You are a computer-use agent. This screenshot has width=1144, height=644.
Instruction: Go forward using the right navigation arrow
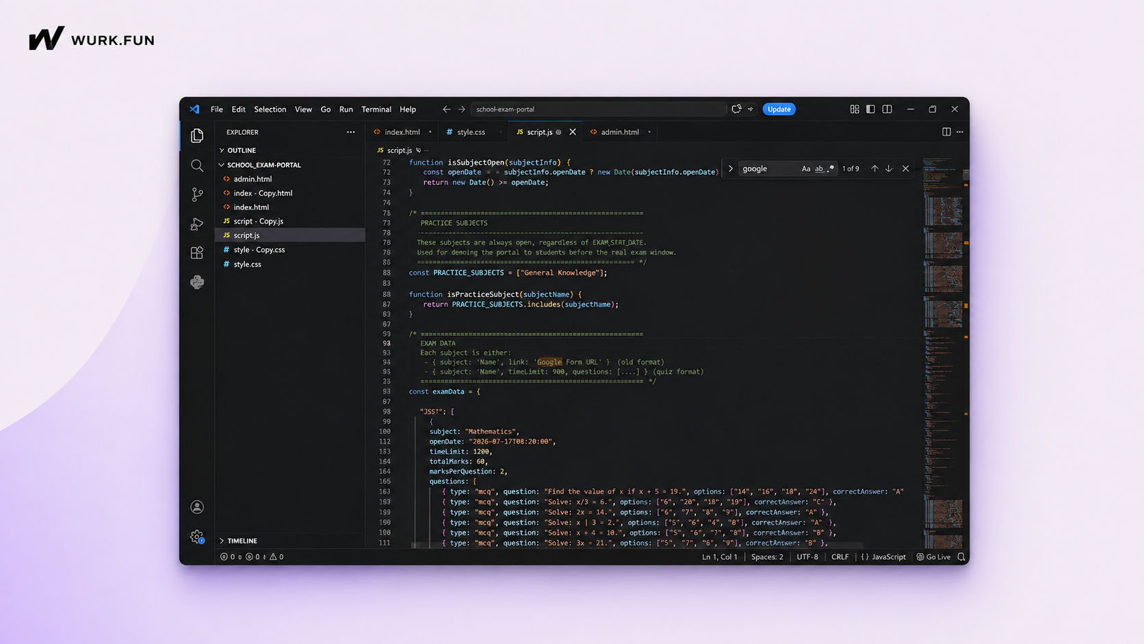462,110
